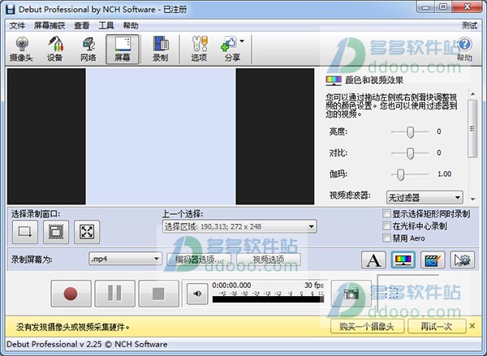Open the 文件 menu
Screen dimensions: 487x356
(x=17, y=25)
